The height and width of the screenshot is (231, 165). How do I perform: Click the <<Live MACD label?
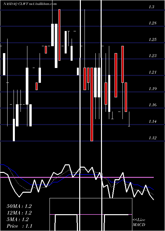[139, 222]
